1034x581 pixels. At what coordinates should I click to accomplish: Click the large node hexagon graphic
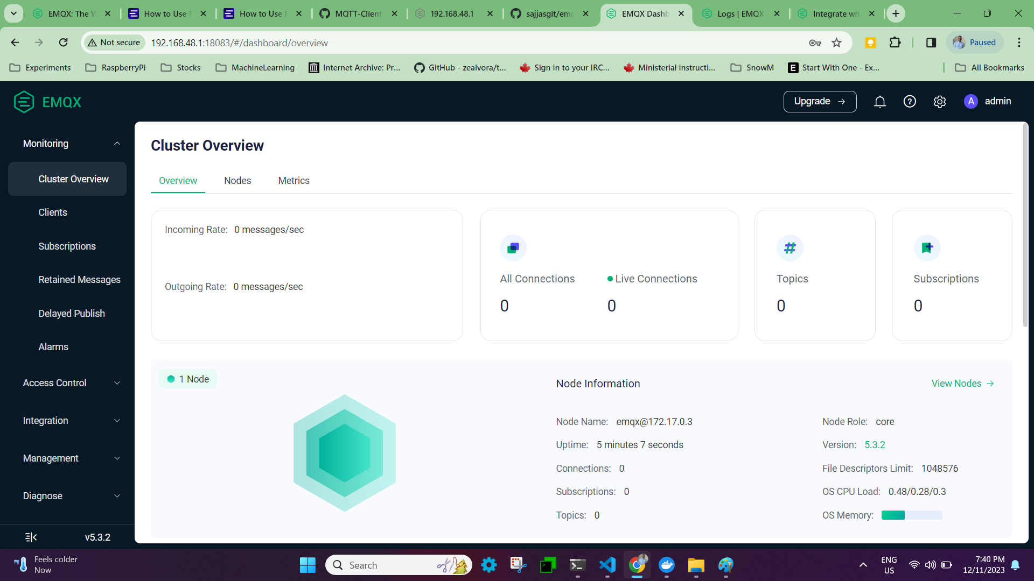click(x=345, y=453)
